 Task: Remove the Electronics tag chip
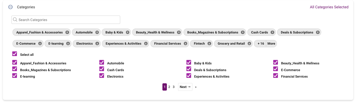point(97,44)
